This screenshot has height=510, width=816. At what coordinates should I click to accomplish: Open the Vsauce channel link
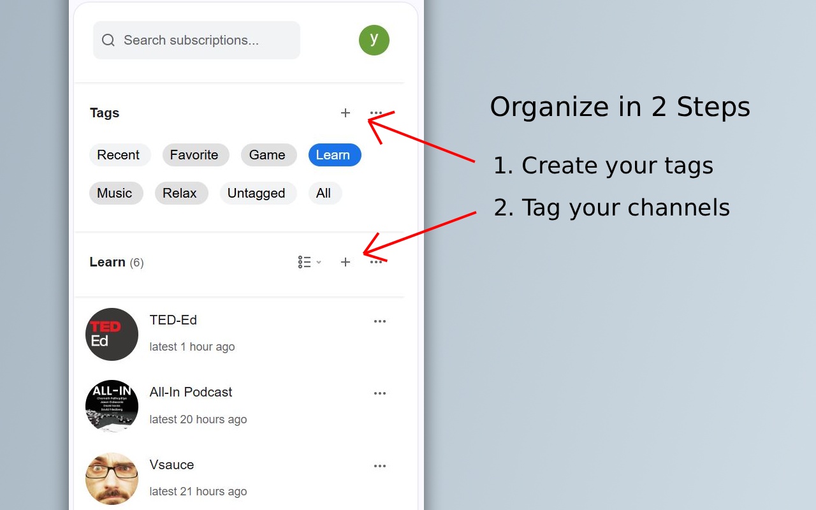click(x=171, y=465)
